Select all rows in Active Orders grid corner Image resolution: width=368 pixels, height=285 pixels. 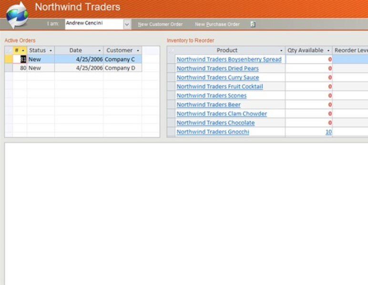[9, 51]
